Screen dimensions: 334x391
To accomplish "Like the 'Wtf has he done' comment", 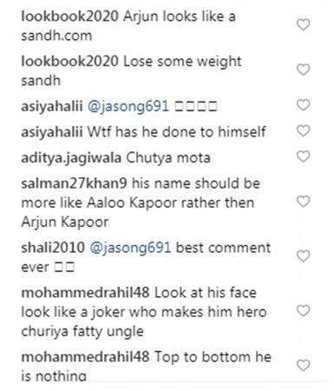I will tap(304, 131).
